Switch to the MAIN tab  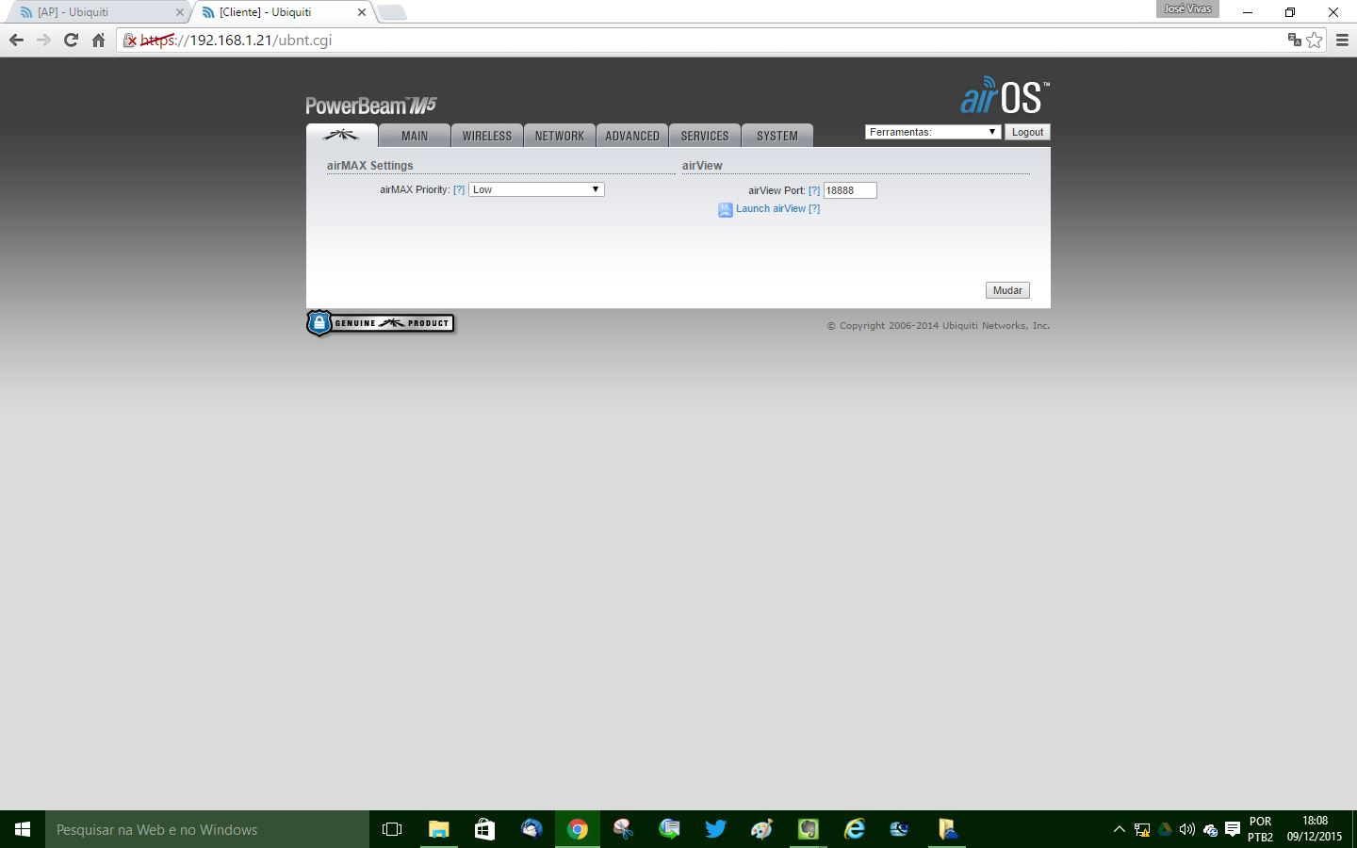pyautogui.click(x=415, y=136)
